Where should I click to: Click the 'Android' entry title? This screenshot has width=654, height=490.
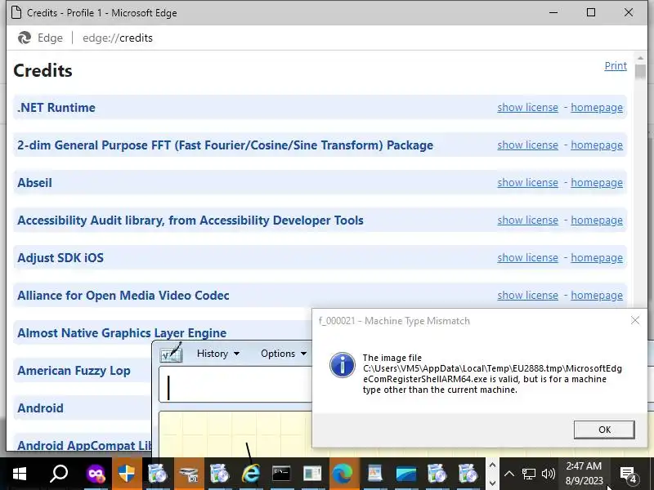click(40, 408)
